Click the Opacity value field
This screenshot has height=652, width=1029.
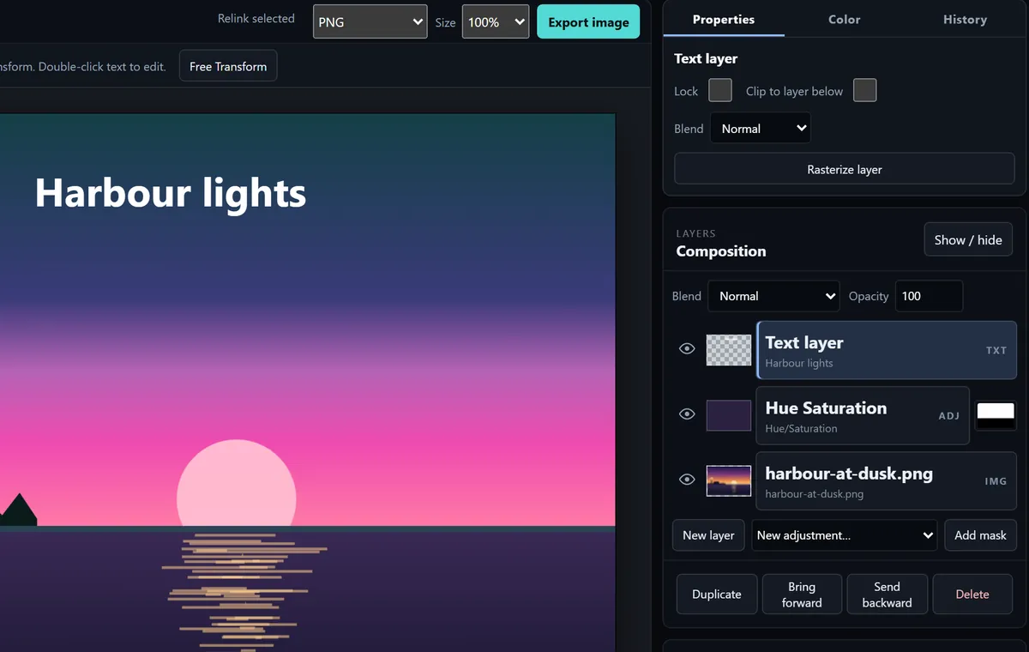[929, 296]
